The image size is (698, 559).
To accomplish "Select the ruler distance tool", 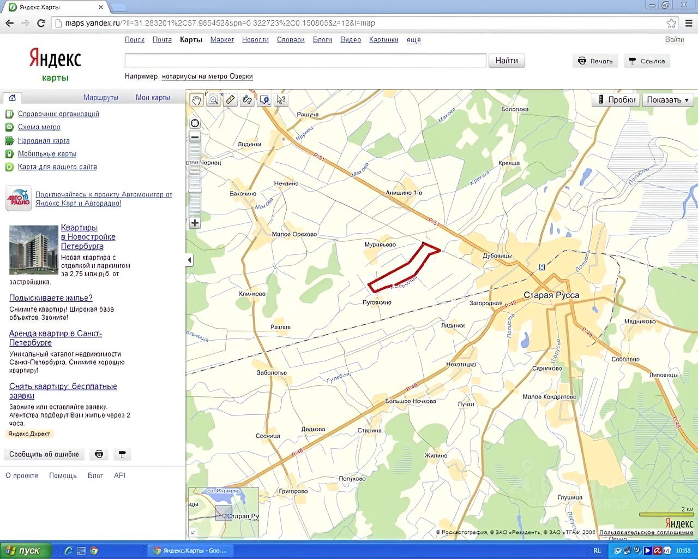I will (x=230, y=100).
